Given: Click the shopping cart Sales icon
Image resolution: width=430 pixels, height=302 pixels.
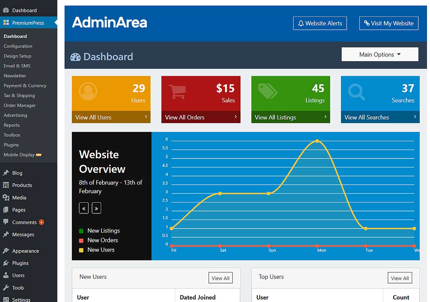Looking at the screenshot, I should [177, 91].
